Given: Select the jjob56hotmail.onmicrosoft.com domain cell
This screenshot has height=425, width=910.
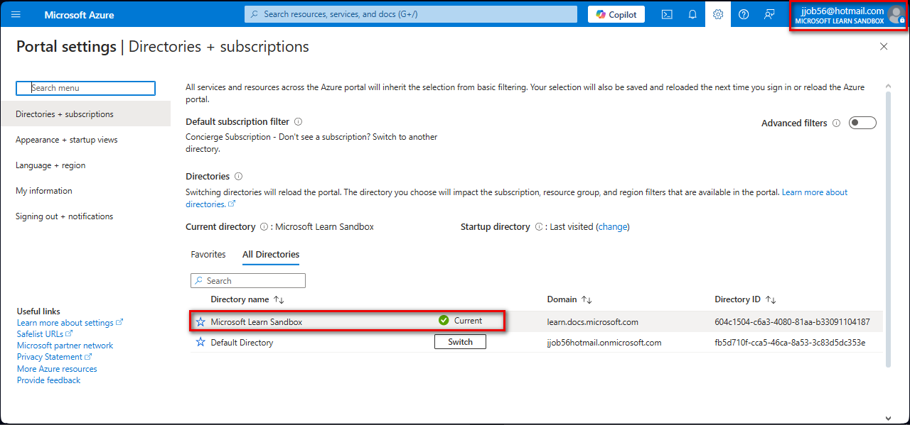Looking at the screenshot, I should 604,343.
